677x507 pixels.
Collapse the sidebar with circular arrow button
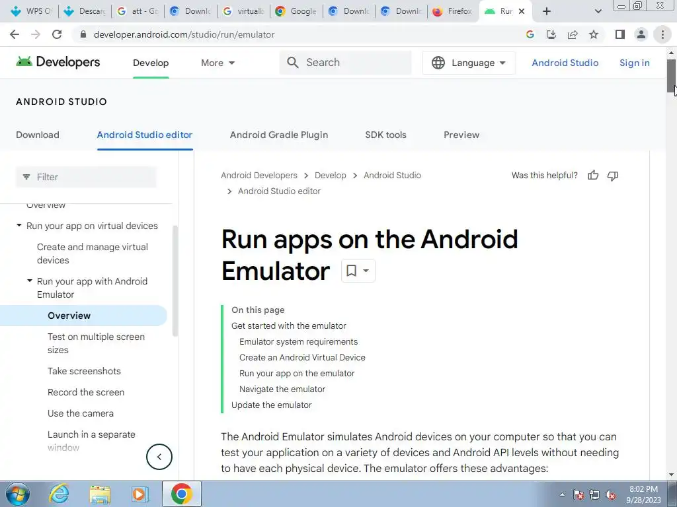pyautogui.click(x=159, y=457)
